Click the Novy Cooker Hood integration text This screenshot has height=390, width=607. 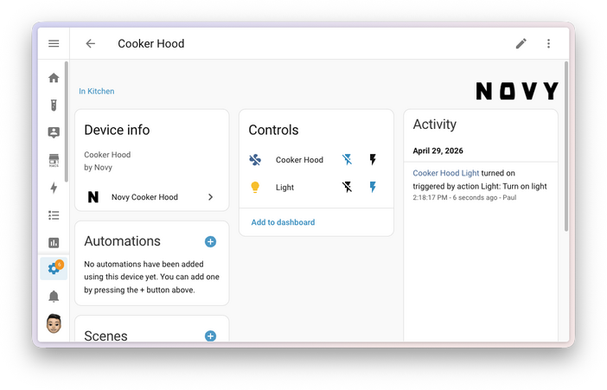(144, 197)
